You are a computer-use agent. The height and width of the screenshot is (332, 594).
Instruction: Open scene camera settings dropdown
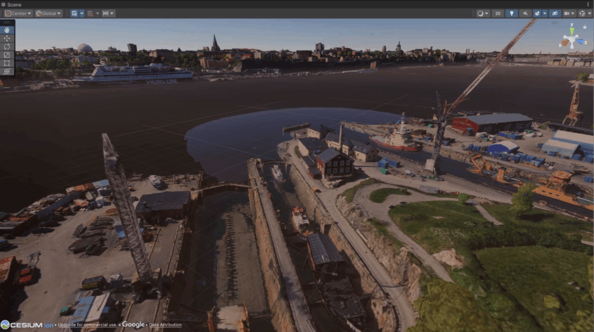569,13
